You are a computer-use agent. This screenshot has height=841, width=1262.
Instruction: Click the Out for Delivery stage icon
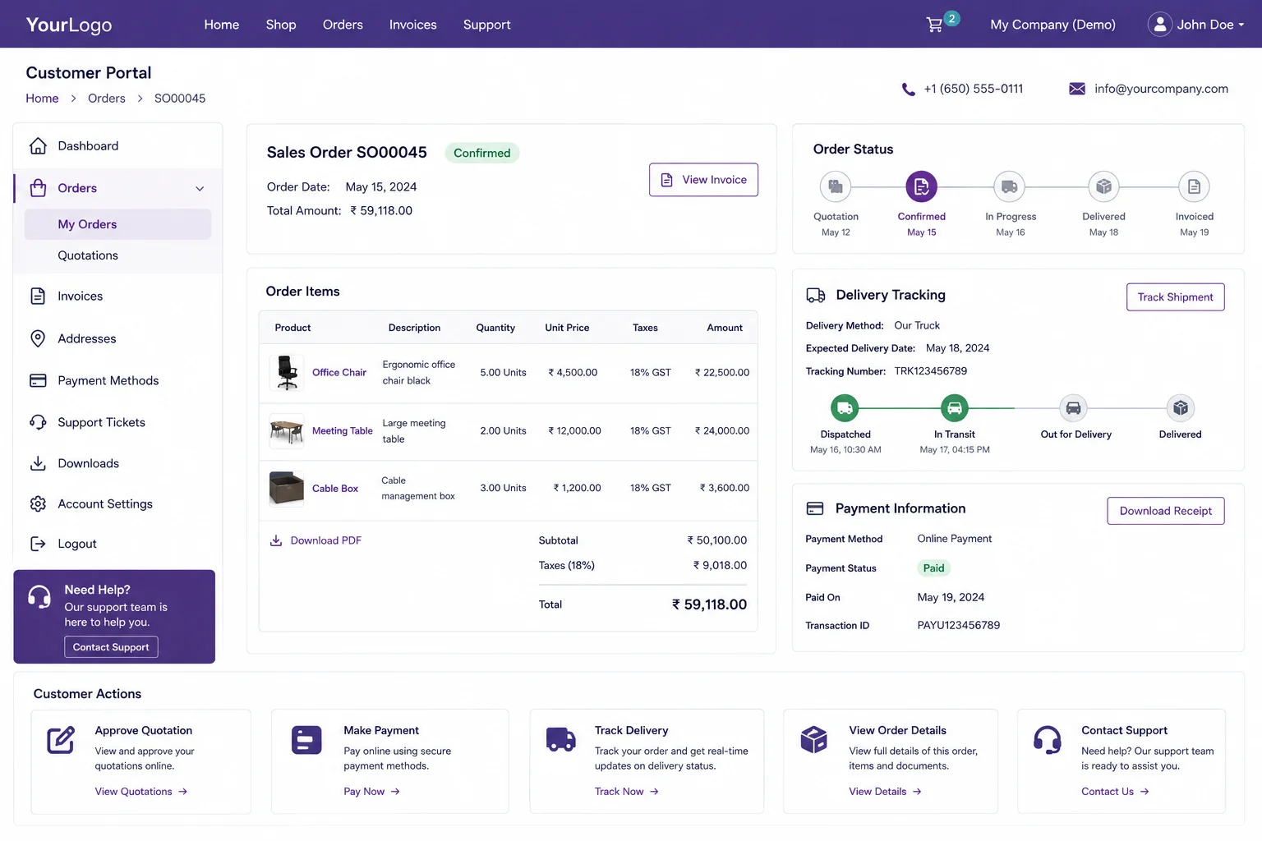coord(1073,407)
